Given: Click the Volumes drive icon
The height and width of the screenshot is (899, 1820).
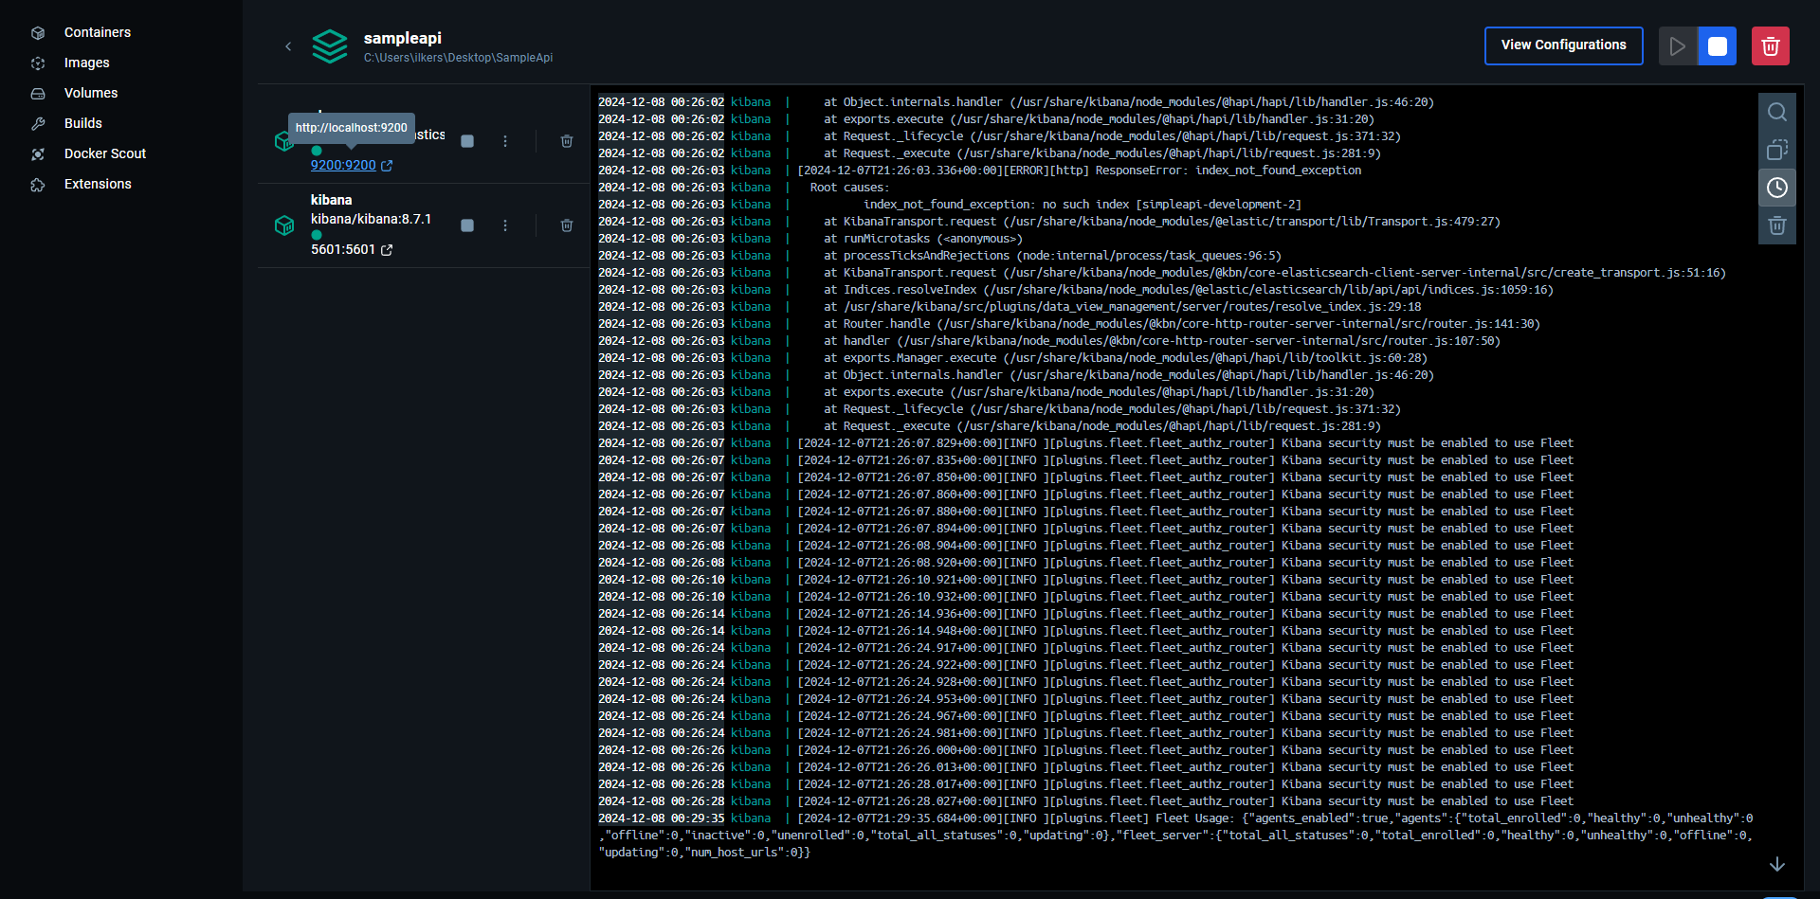Looking at the screenshot, I should coord(38,94).
